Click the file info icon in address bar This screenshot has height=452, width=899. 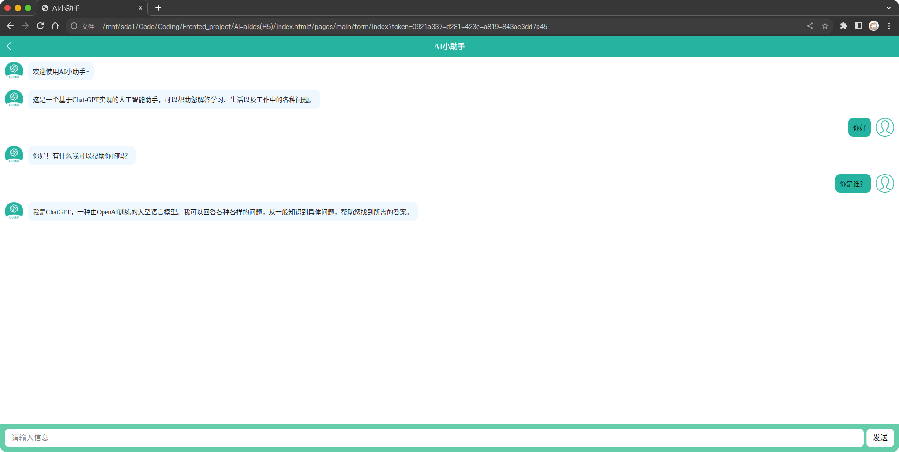[74, 26]
